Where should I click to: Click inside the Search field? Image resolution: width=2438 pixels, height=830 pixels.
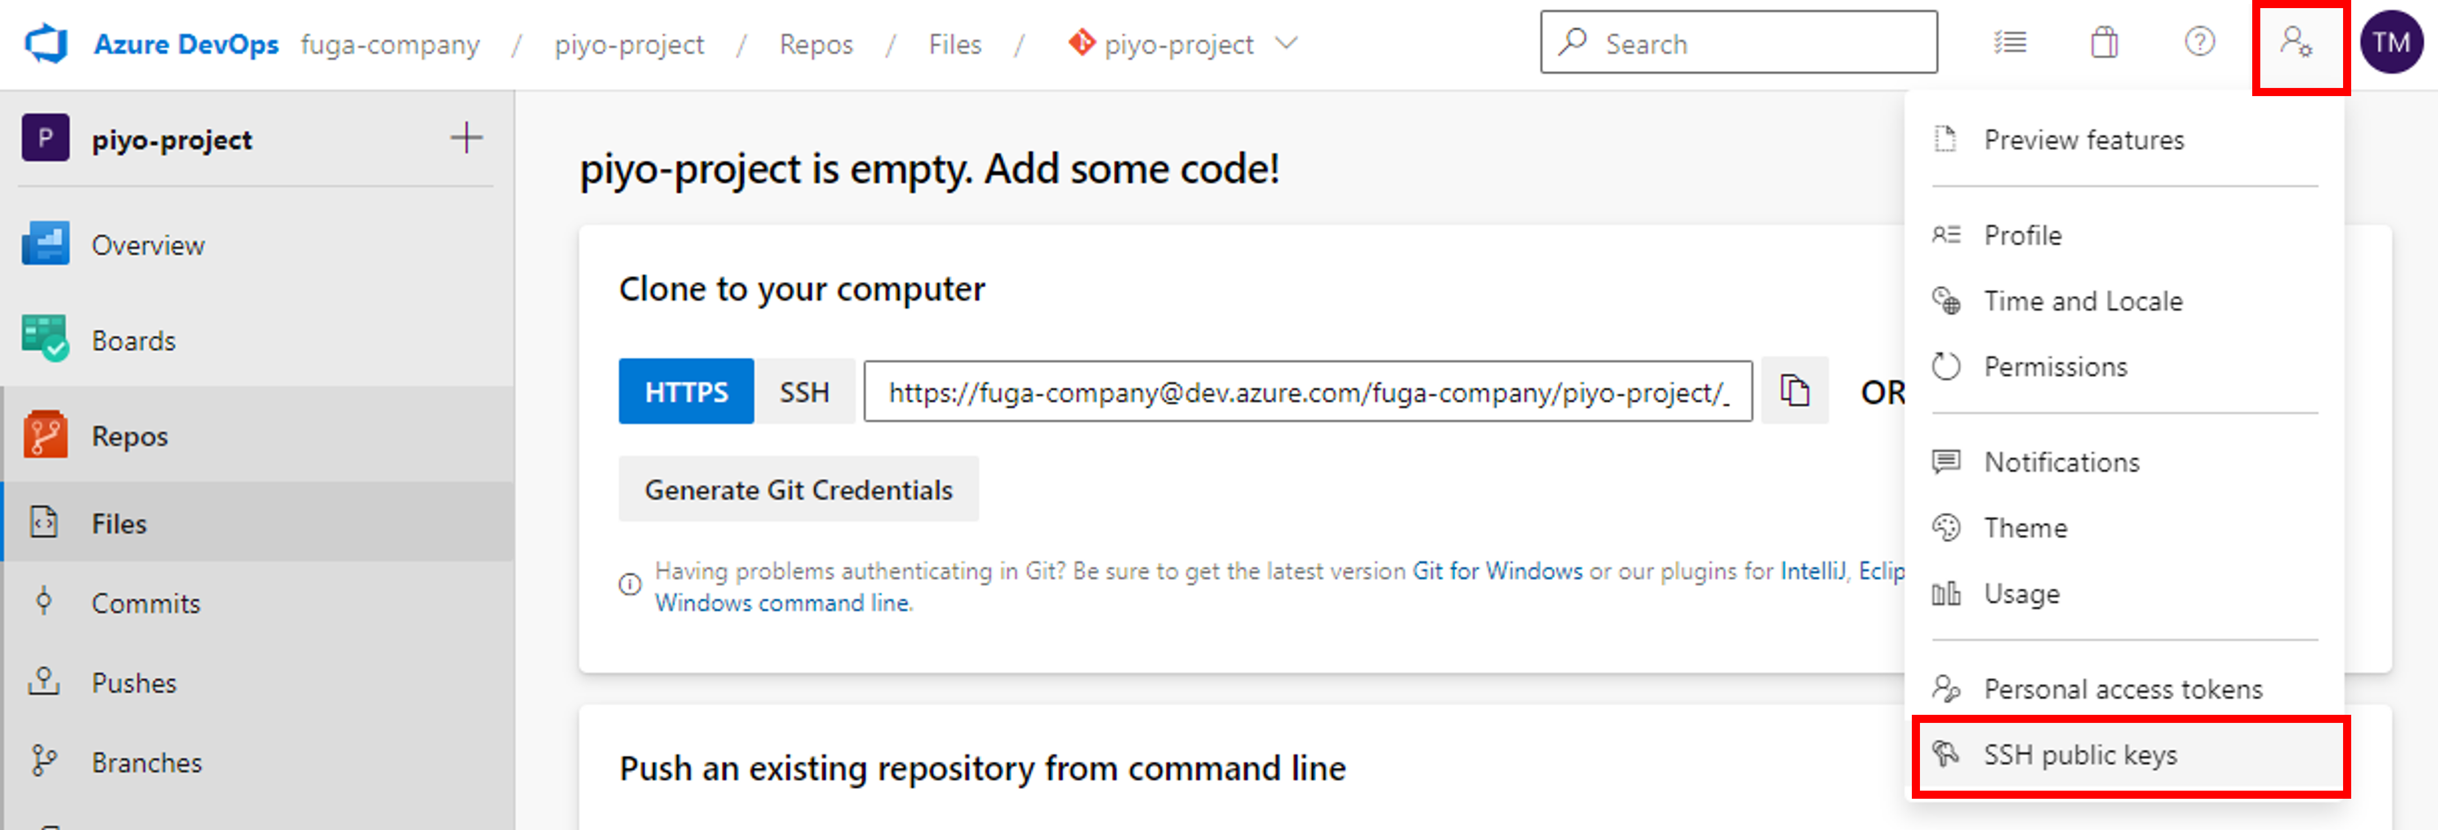pos(1739,43)
